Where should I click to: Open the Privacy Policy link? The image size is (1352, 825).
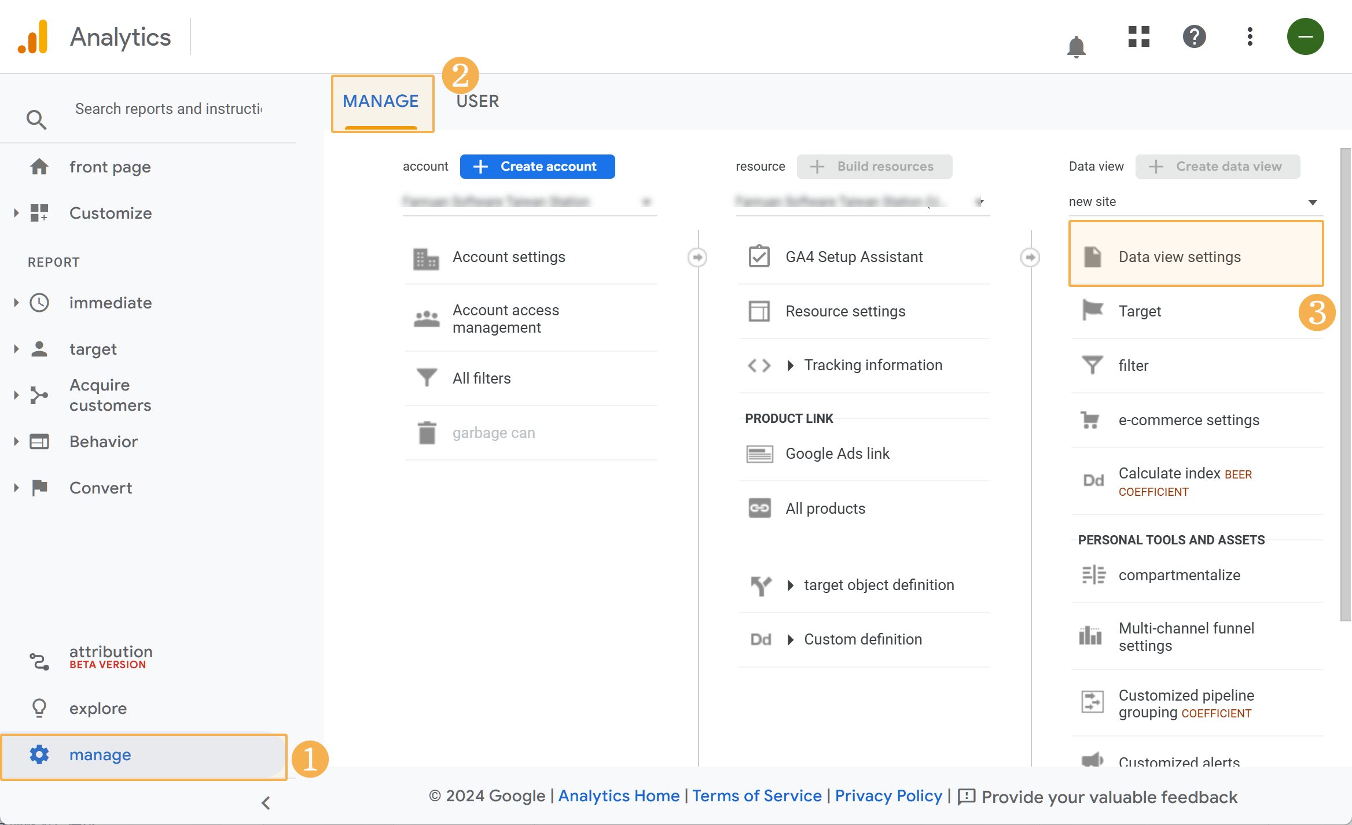[888, 796]
